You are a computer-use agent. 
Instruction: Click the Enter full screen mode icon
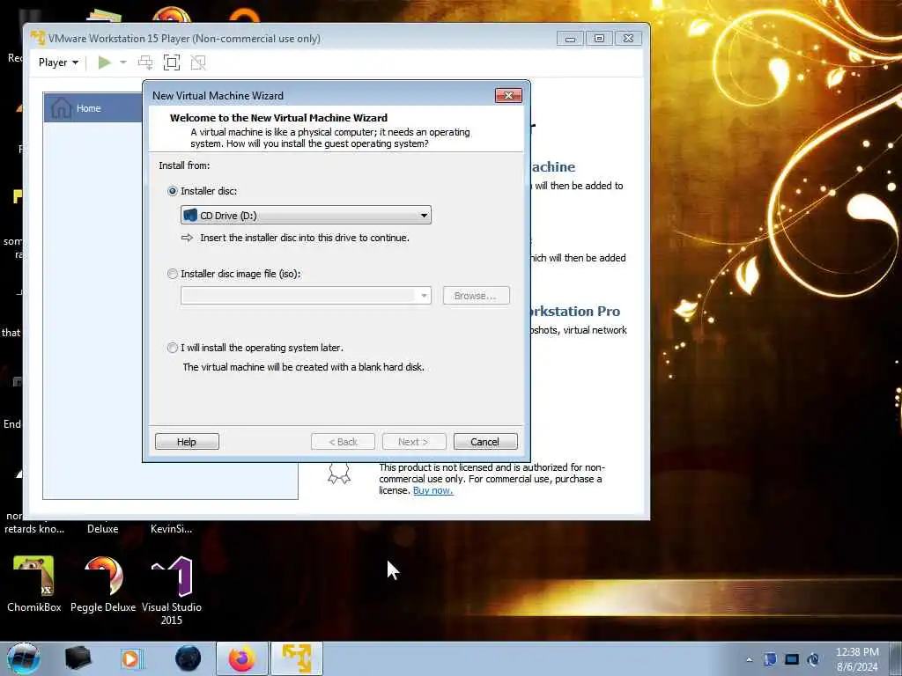pos(172,62)
